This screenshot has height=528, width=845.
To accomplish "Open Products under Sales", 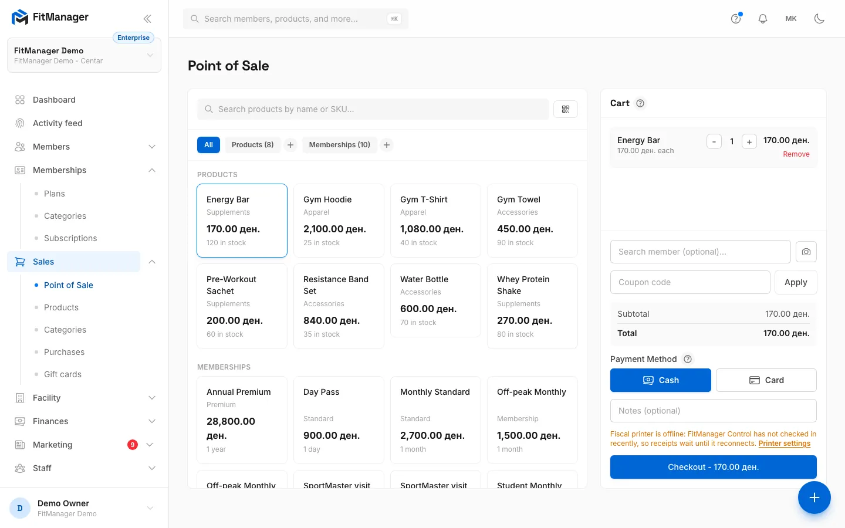I will tap(61, 307).
